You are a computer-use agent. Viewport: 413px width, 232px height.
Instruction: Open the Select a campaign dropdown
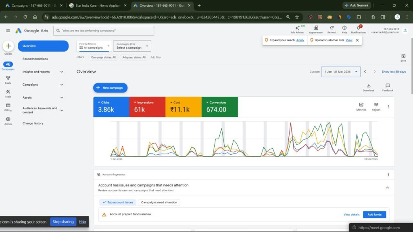click(132, 46)
